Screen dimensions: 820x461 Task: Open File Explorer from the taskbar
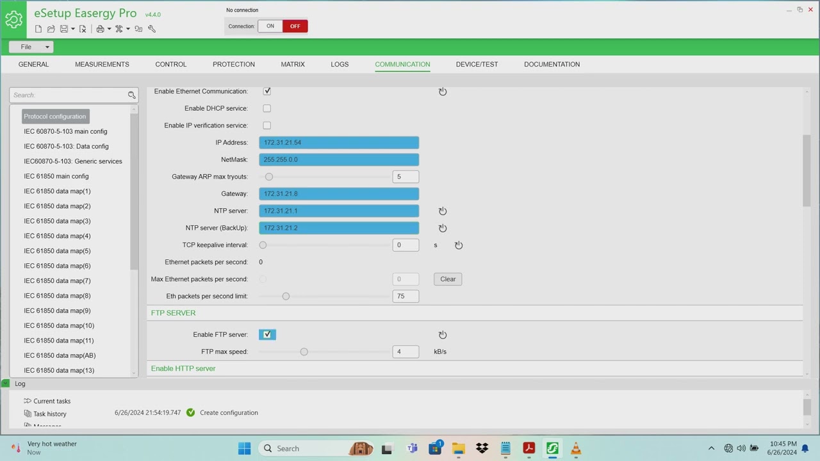point(458,449)
